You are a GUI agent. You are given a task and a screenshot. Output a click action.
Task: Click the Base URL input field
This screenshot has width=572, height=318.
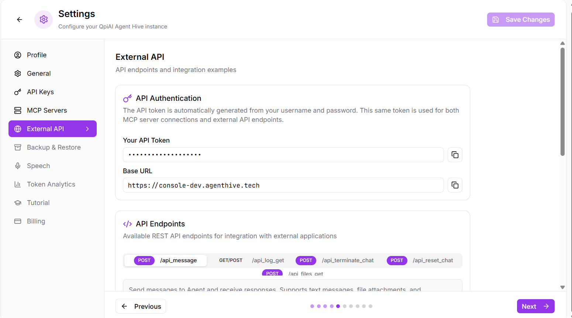pos(283,185)
